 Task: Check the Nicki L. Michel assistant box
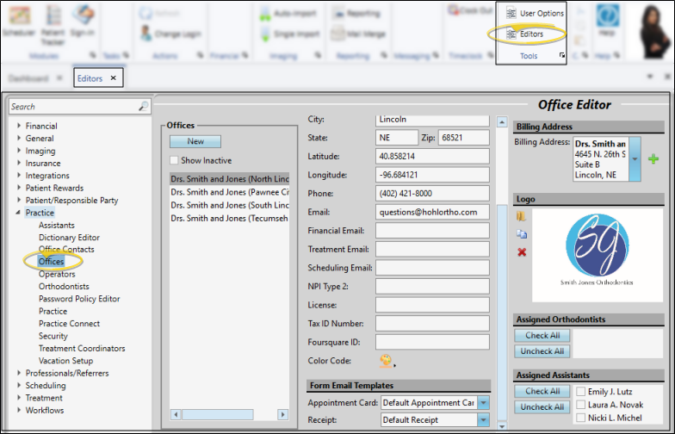click(581, 418)
